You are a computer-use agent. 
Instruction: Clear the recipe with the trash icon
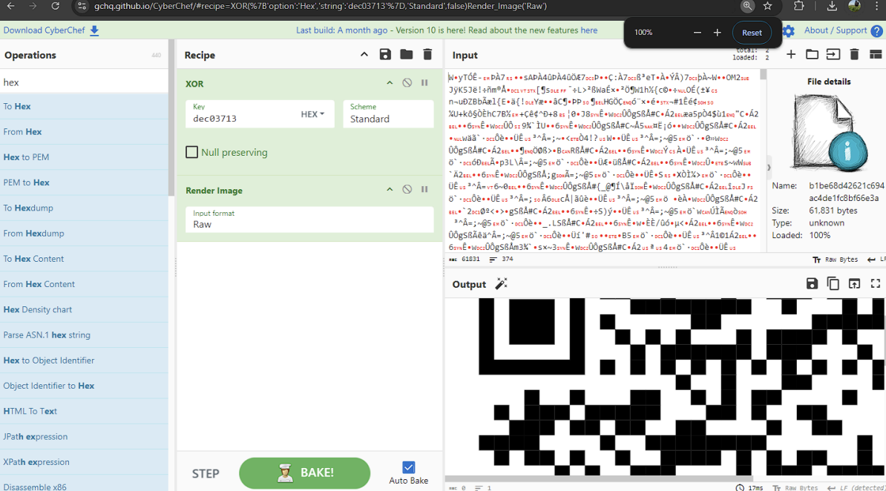(427, 54)
